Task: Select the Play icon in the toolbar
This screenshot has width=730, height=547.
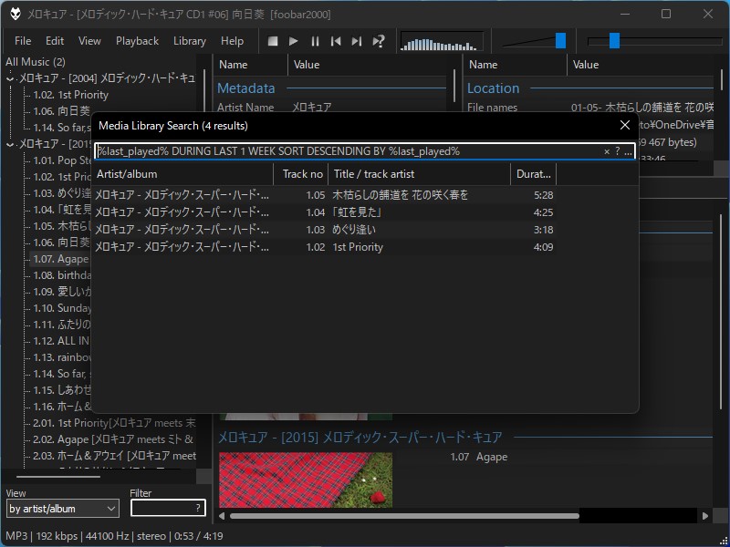Action: pos(294,41)
